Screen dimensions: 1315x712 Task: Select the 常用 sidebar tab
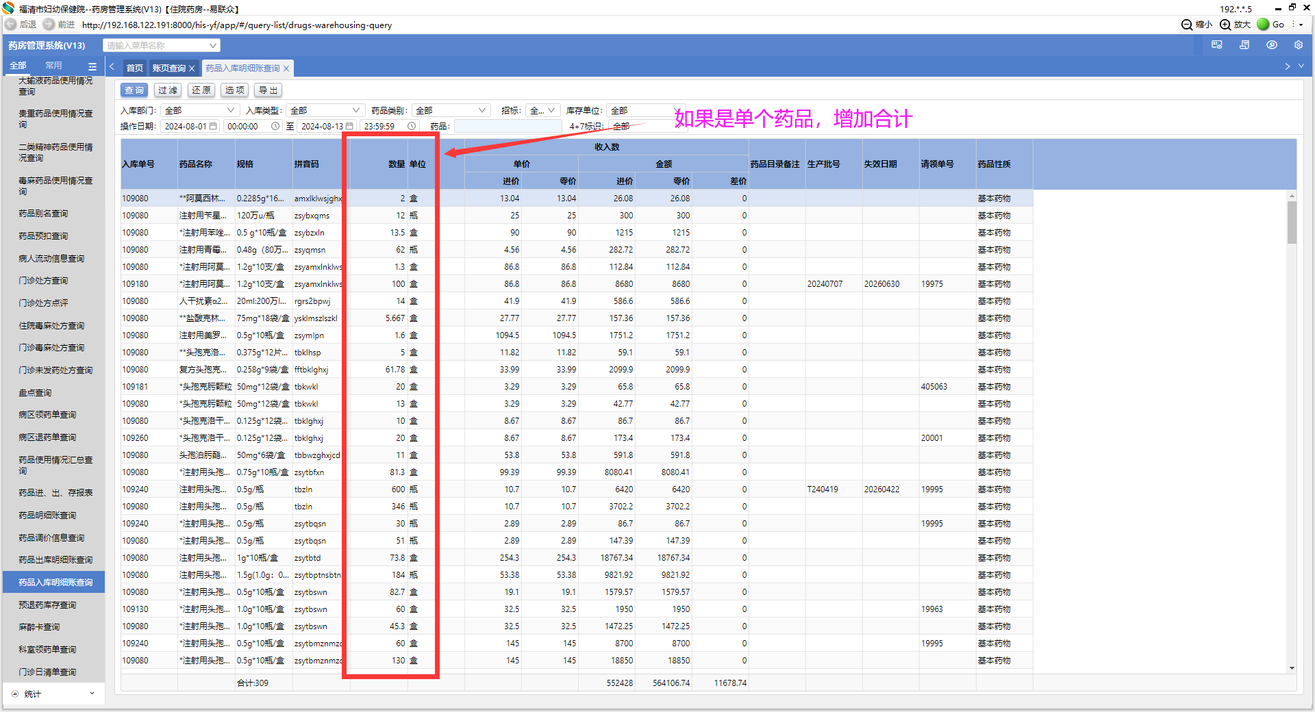tap(53, 66)
